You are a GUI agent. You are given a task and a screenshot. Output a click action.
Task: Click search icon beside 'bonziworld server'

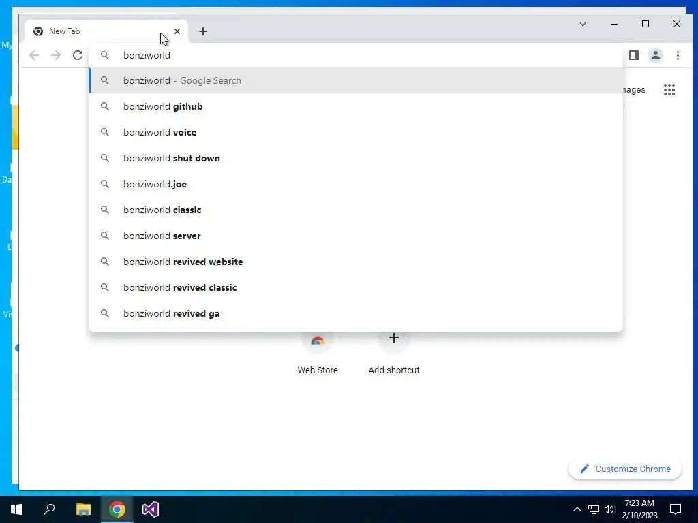[x=104, y=236]
